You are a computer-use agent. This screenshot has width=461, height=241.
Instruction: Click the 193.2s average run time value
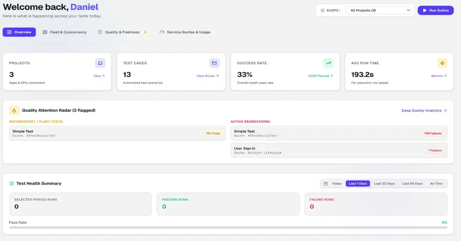pyautogui.click(x=363, y=74)
